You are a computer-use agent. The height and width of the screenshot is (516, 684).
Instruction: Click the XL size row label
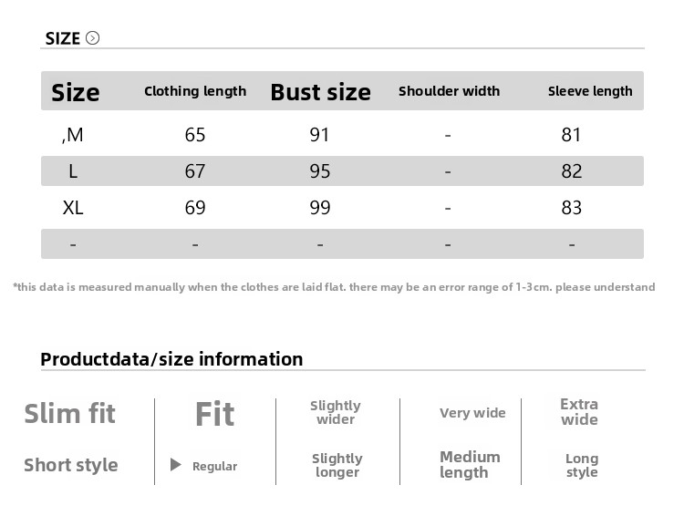[x=73, y=208]
